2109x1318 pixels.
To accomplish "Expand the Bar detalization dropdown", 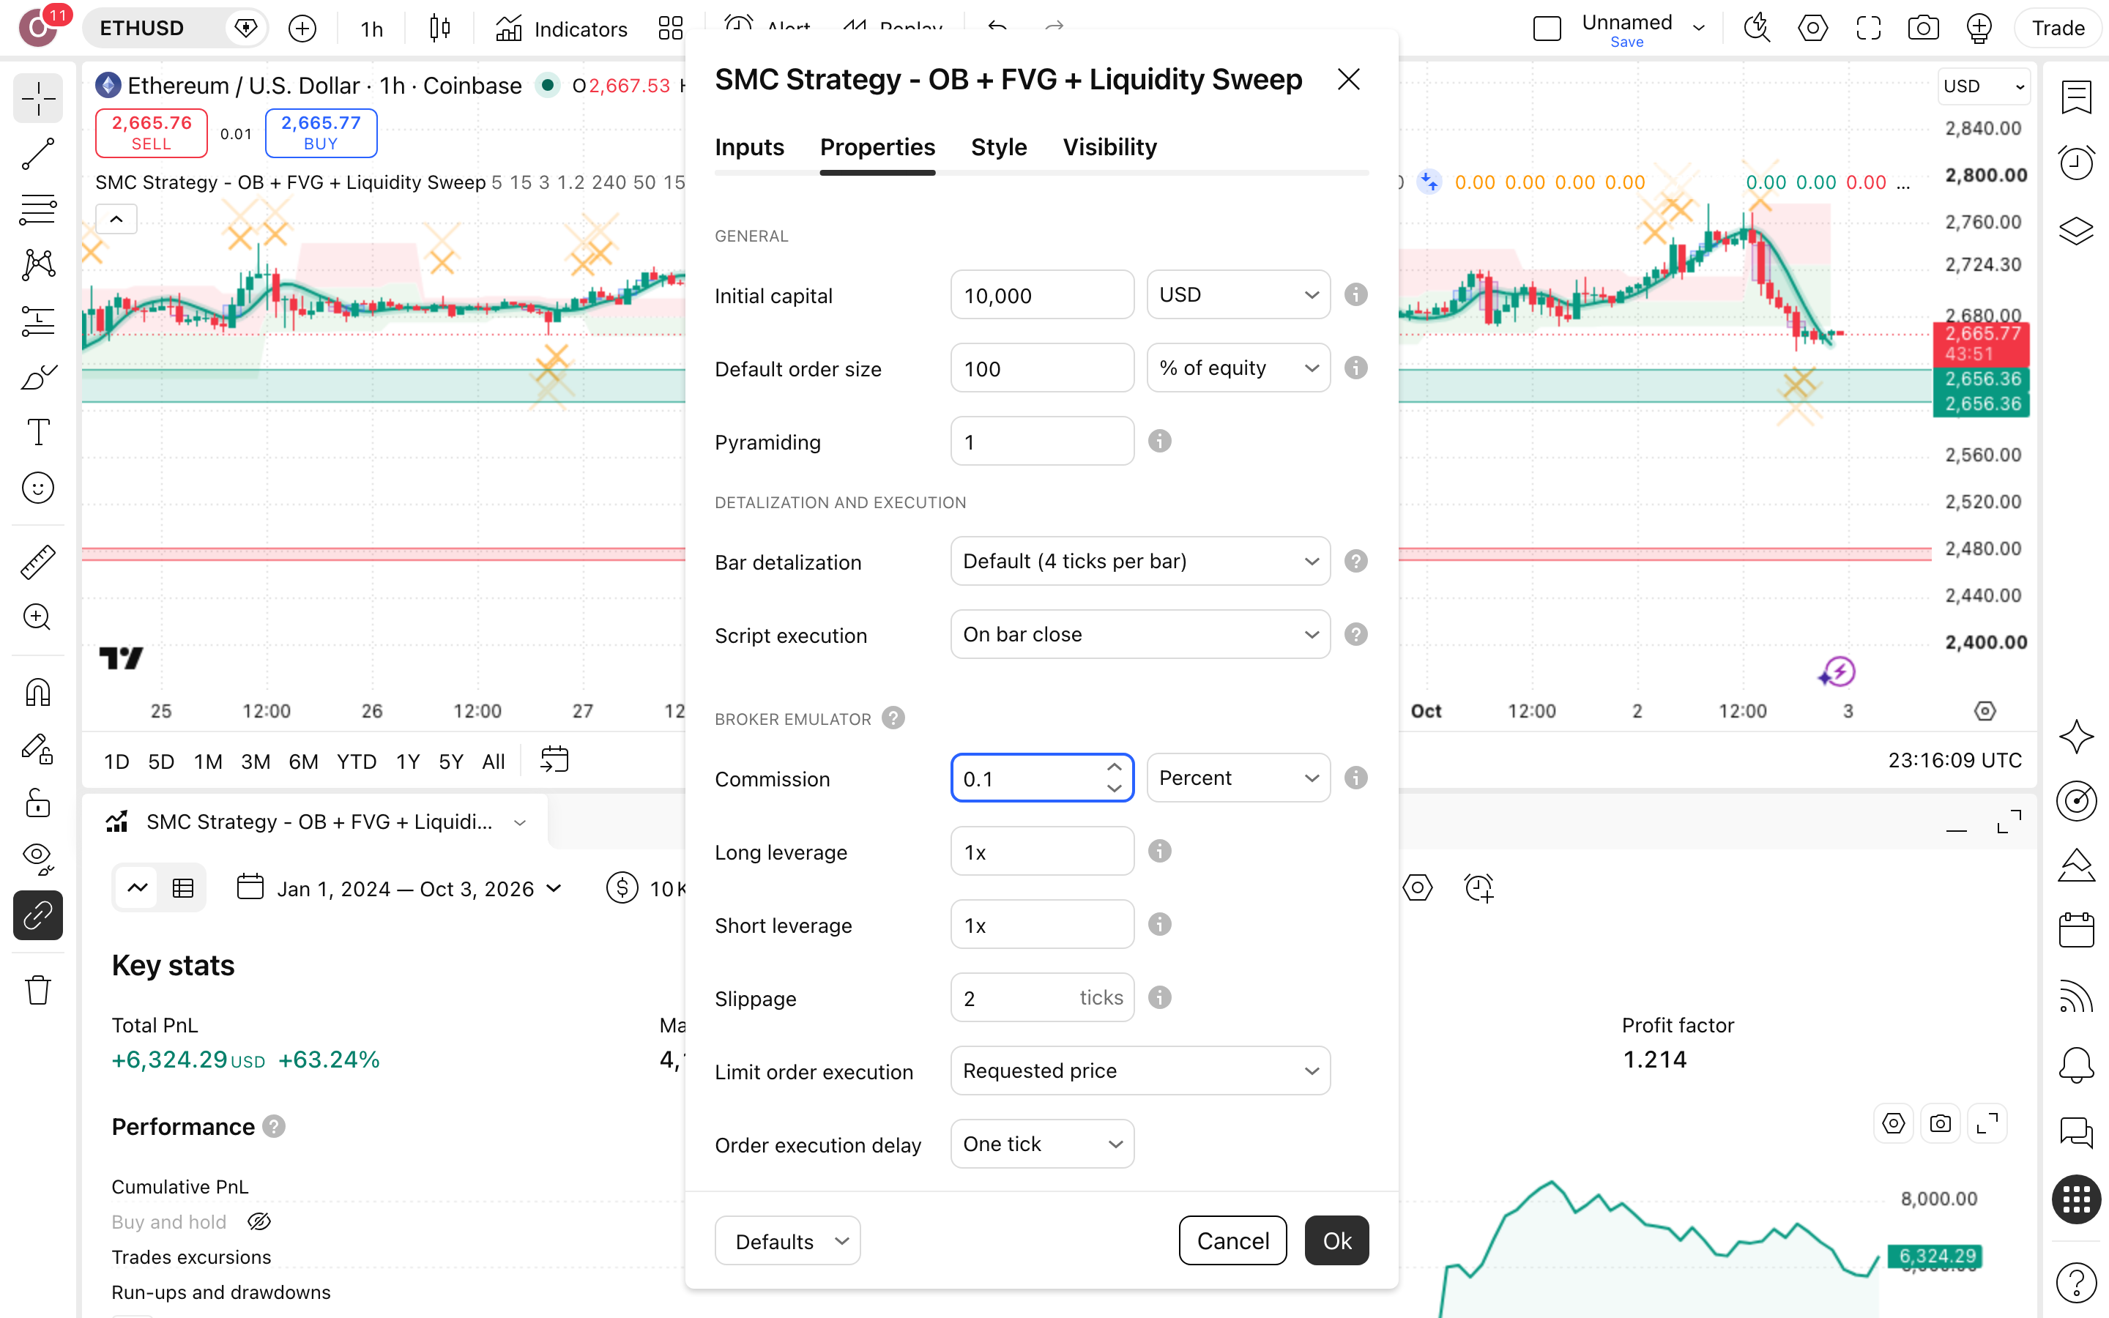I will pyautogui.click(x=1140, y=562).
